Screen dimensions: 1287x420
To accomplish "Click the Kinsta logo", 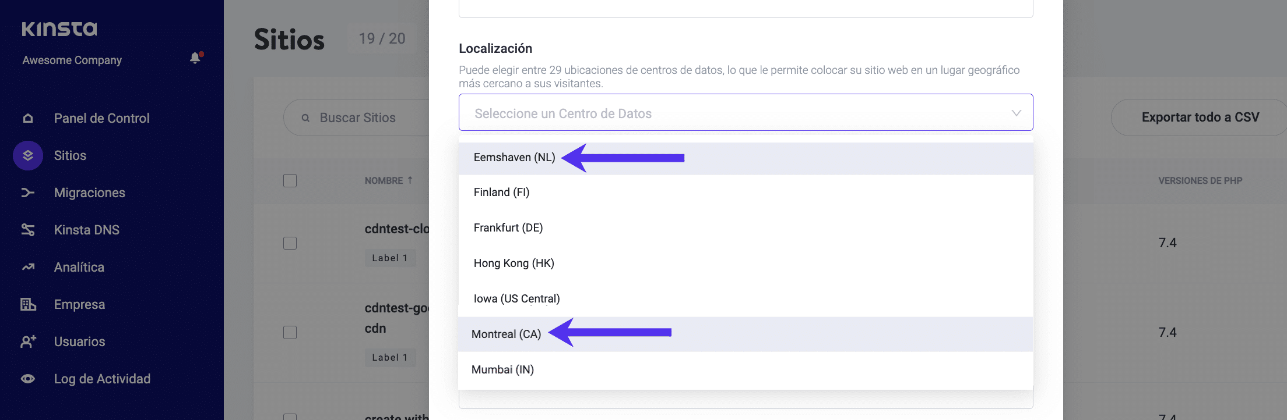I will (x=59, y=29).
